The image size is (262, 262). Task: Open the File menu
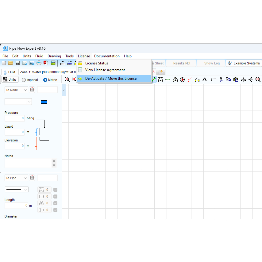[5, 56]
